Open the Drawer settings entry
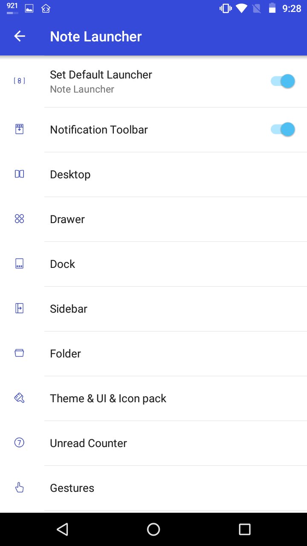This screenshot has height=546, width=307. [67, 219]
